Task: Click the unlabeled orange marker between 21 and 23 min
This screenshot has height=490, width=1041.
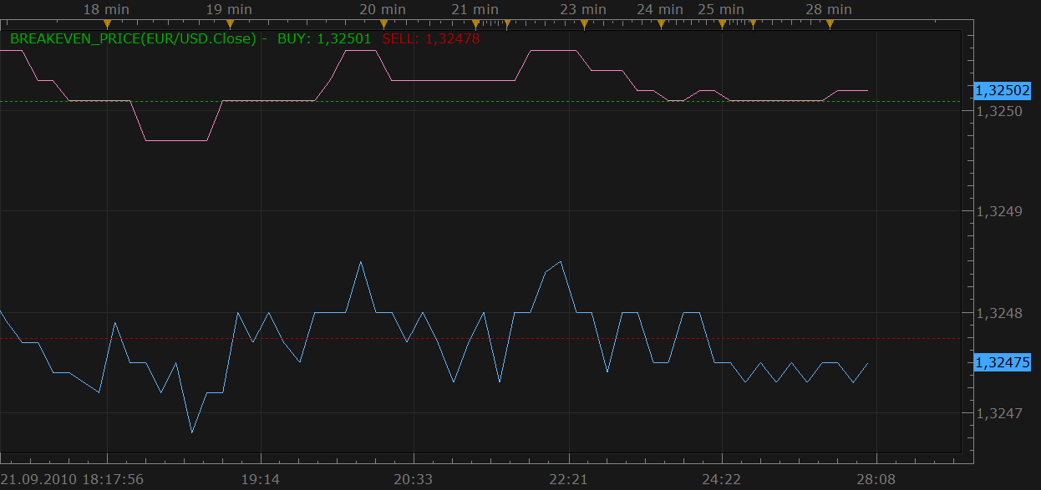Action: click(x=506, y=24)
